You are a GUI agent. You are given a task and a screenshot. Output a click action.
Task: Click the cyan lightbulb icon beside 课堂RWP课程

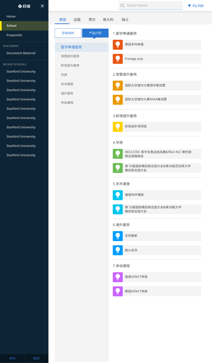118,195
